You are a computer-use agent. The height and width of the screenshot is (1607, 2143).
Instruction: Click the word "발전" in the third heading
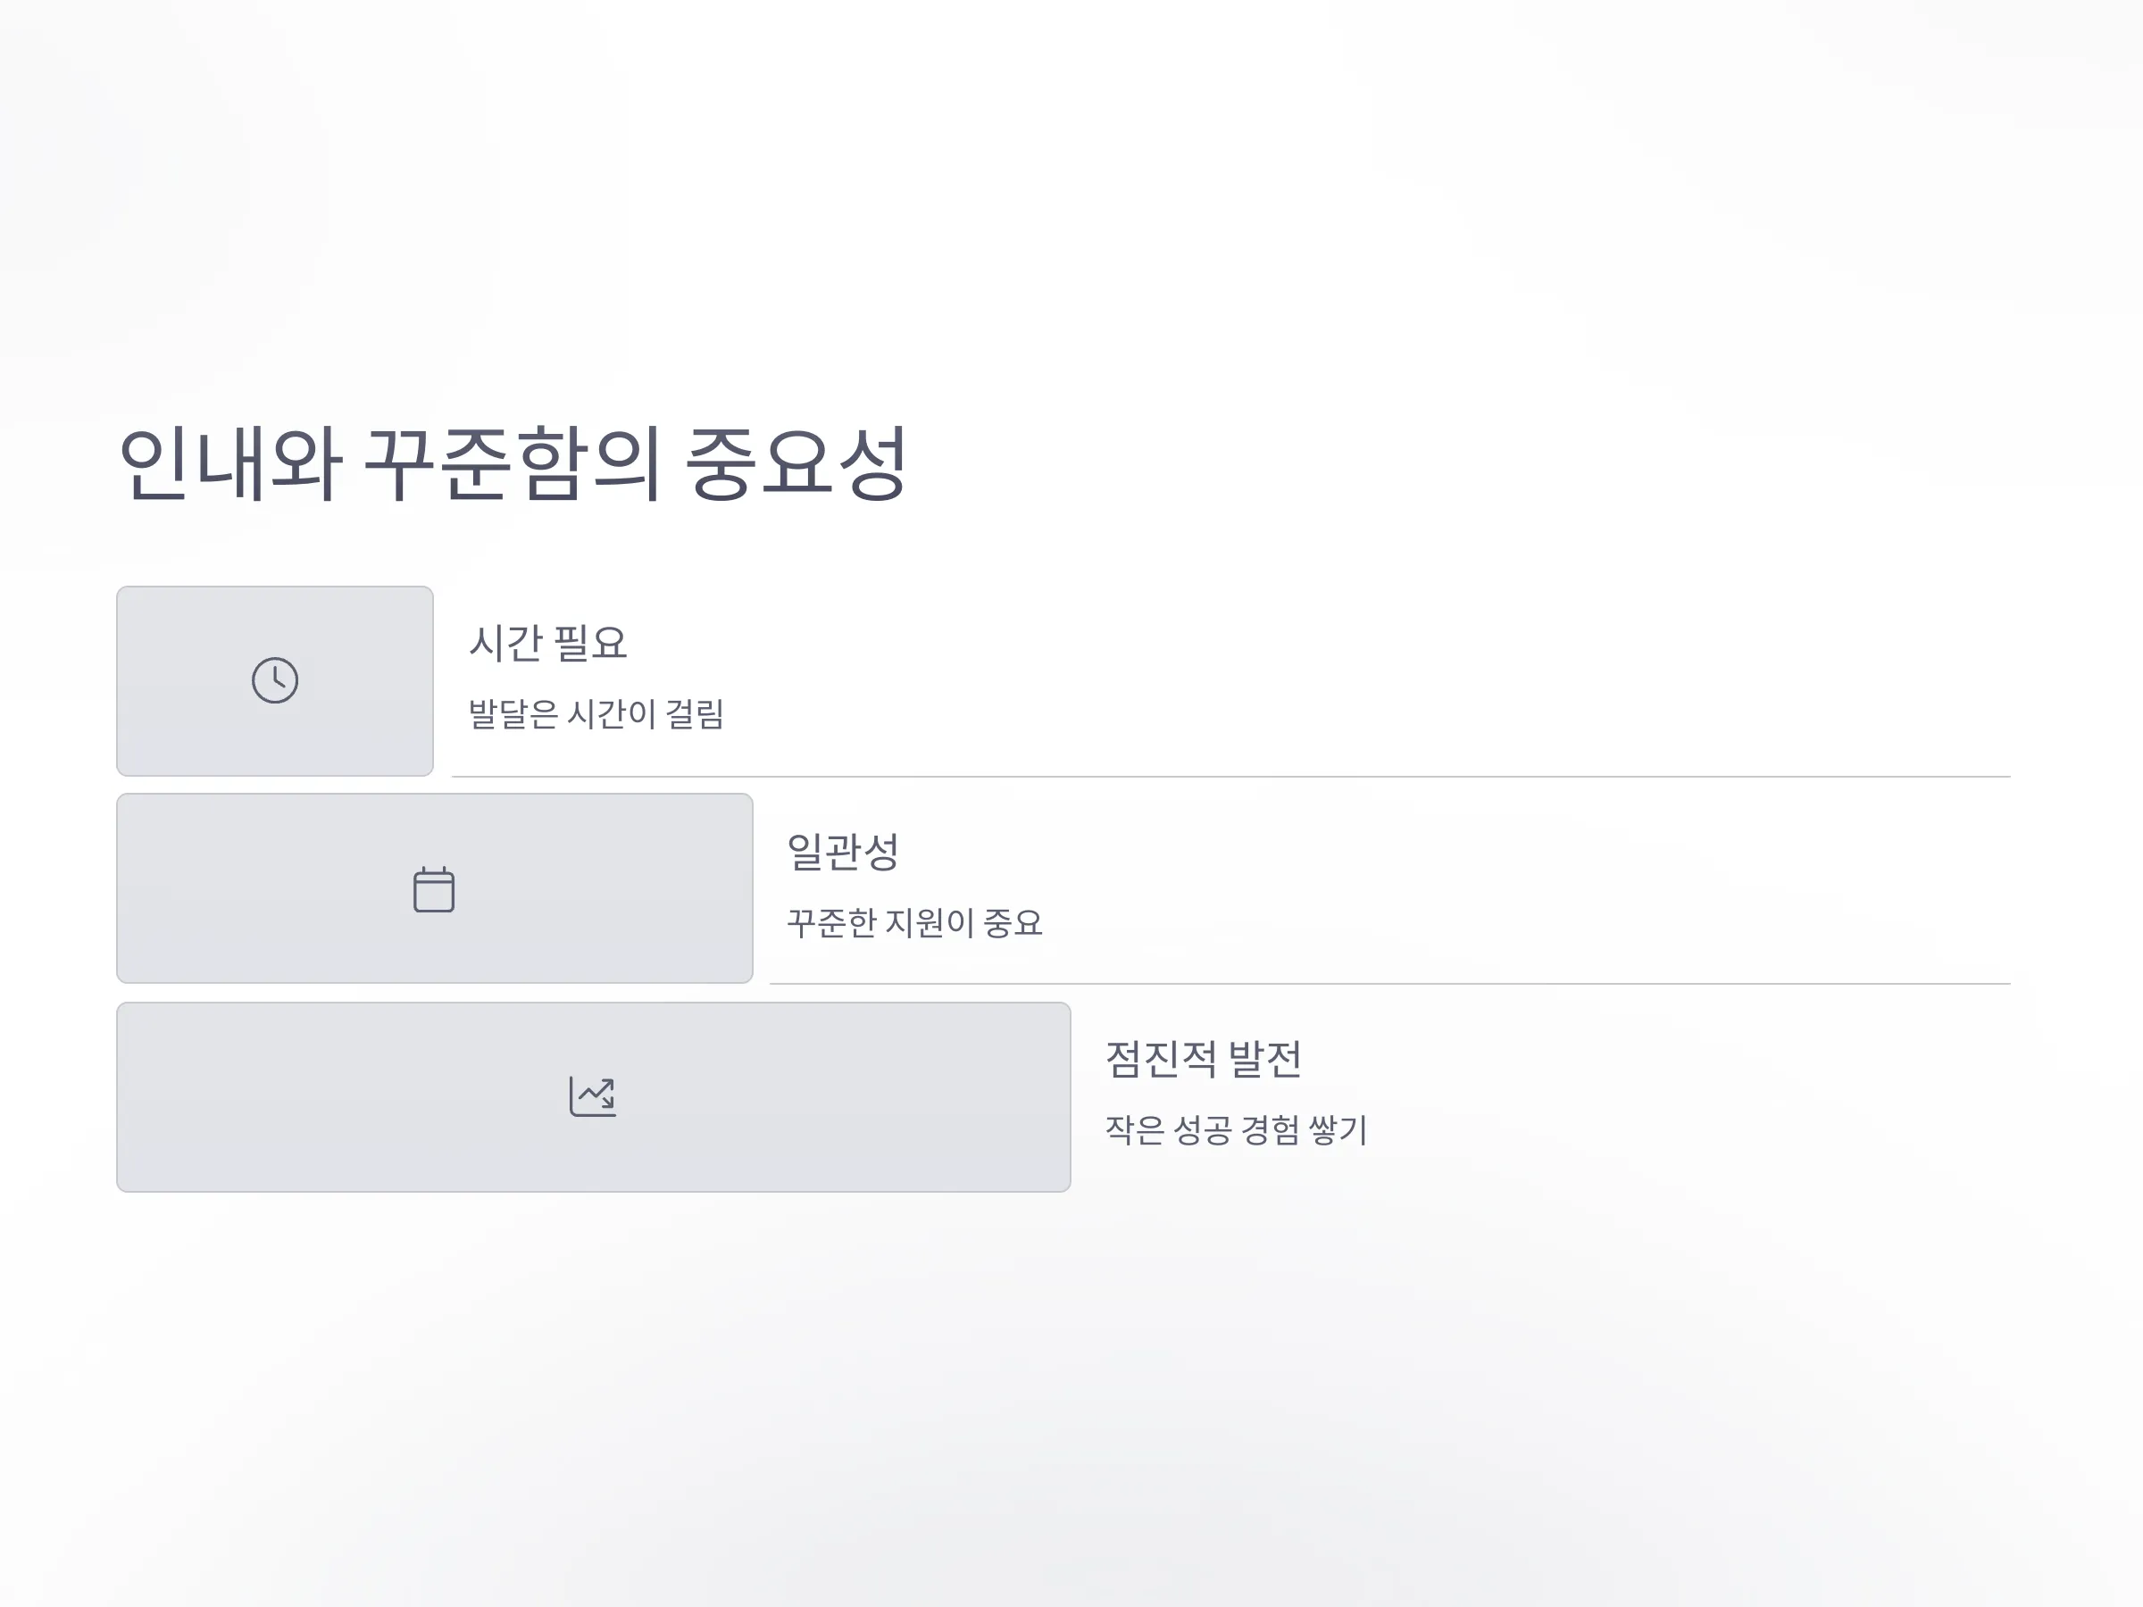1265,1059
